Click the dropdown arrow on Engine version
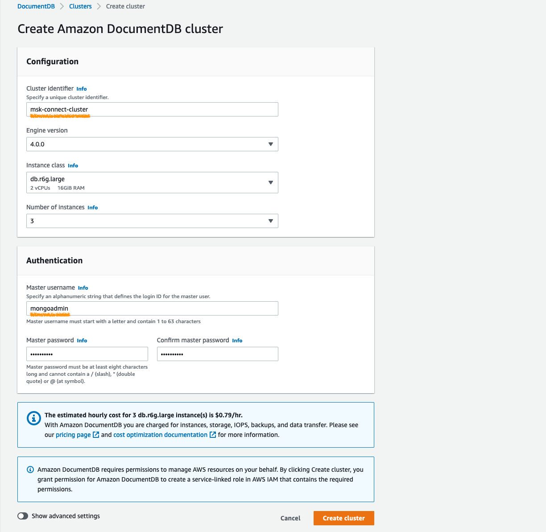 pyautogui.click(x=271, y=144)
